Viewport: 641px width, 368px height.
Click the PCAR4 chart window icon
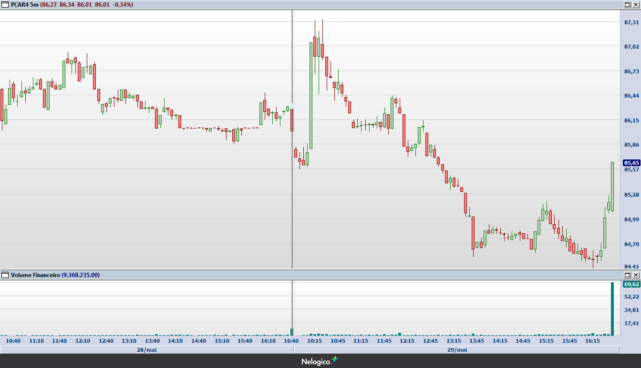pyautogui.click(x=5, y=4)
